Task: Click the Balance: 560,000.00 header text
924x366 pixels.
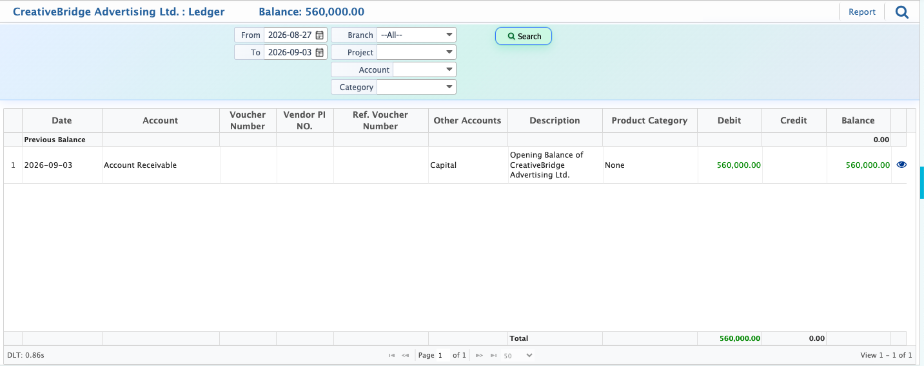Action: point(311,12)
